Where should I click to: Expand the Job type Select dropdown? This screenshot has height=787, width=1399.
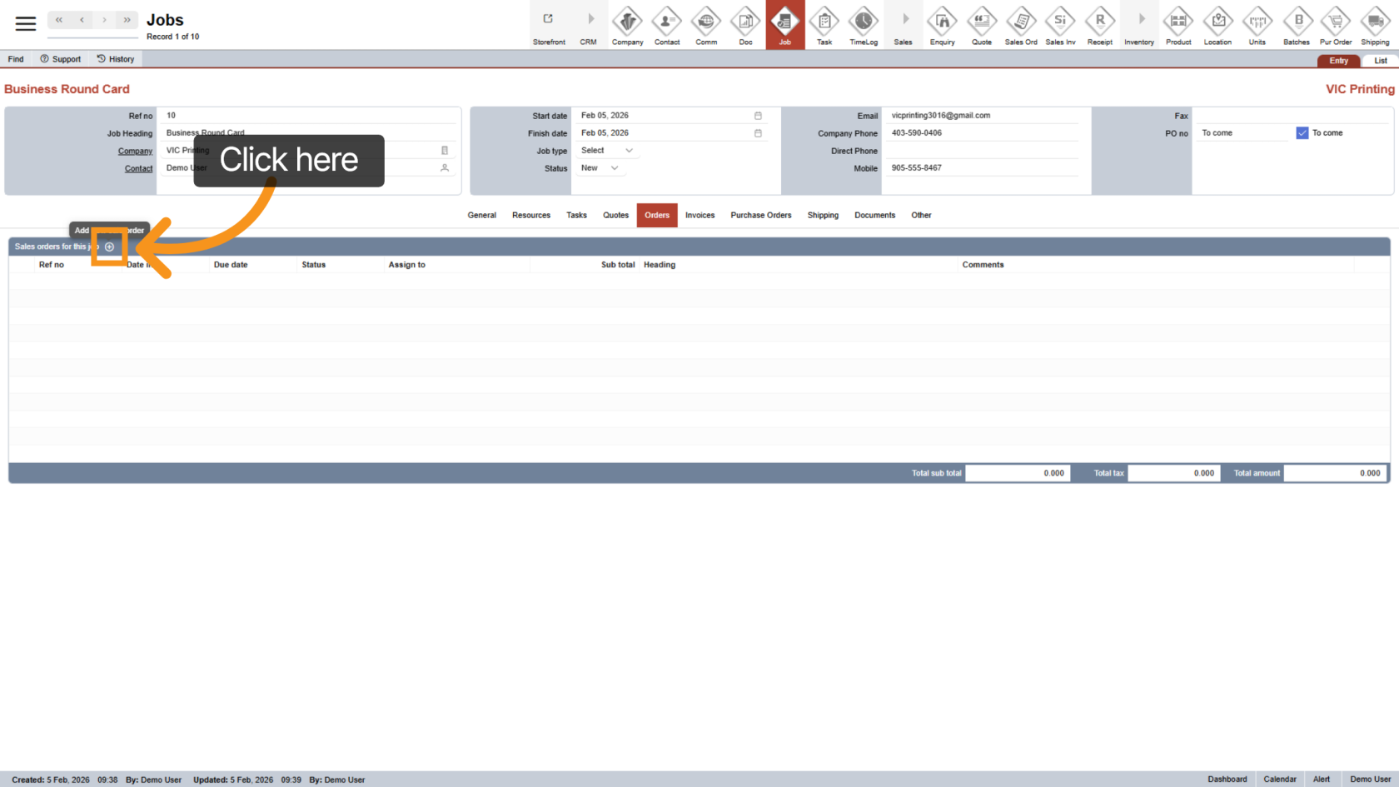(x=606, y=151)
